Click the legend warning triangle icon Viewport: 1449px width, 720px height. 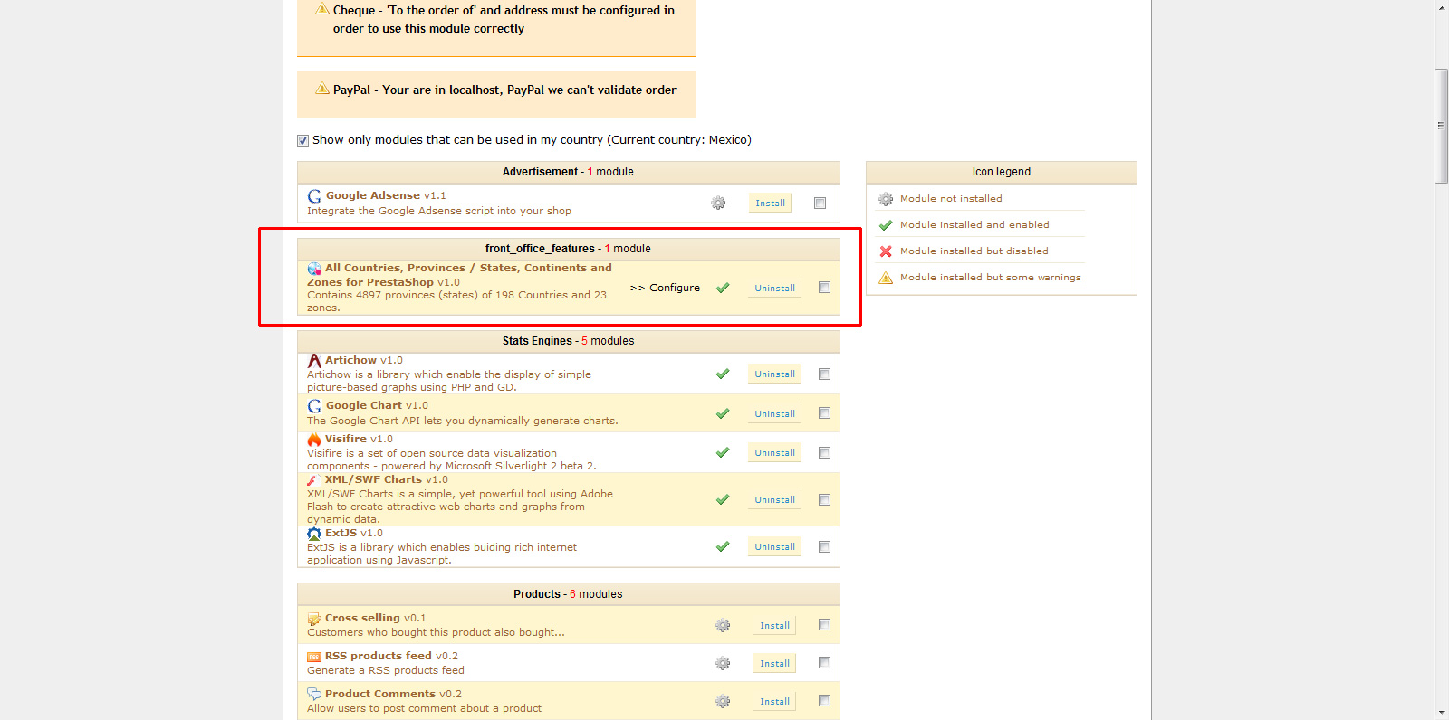886,278
